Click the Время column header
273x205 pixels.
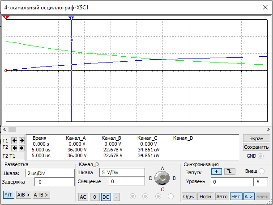tap(39, 138)
